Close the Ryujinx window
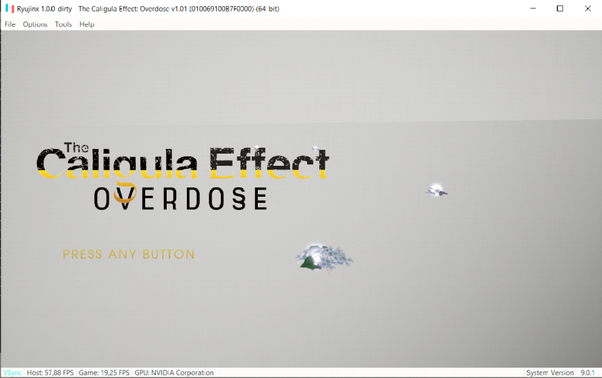The width and height of the screenshot is (602, 378). coord(587,9)
